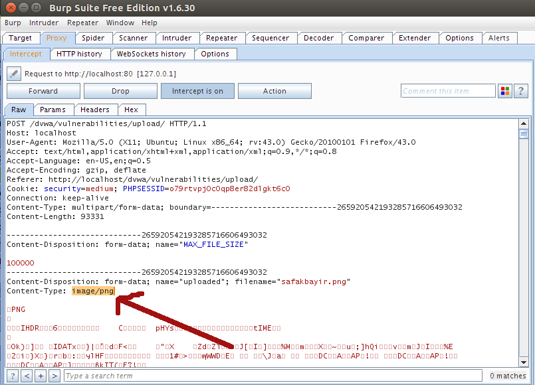535x385 pixels.
Task: Click the vertical scrollbar thumb
Action: click(x=524, y=133)
